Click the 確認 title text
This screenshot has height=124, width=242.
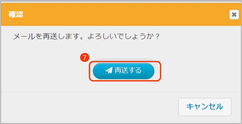(16, 15)
